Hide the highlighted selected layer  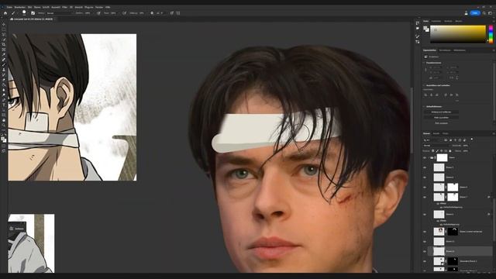425,251
